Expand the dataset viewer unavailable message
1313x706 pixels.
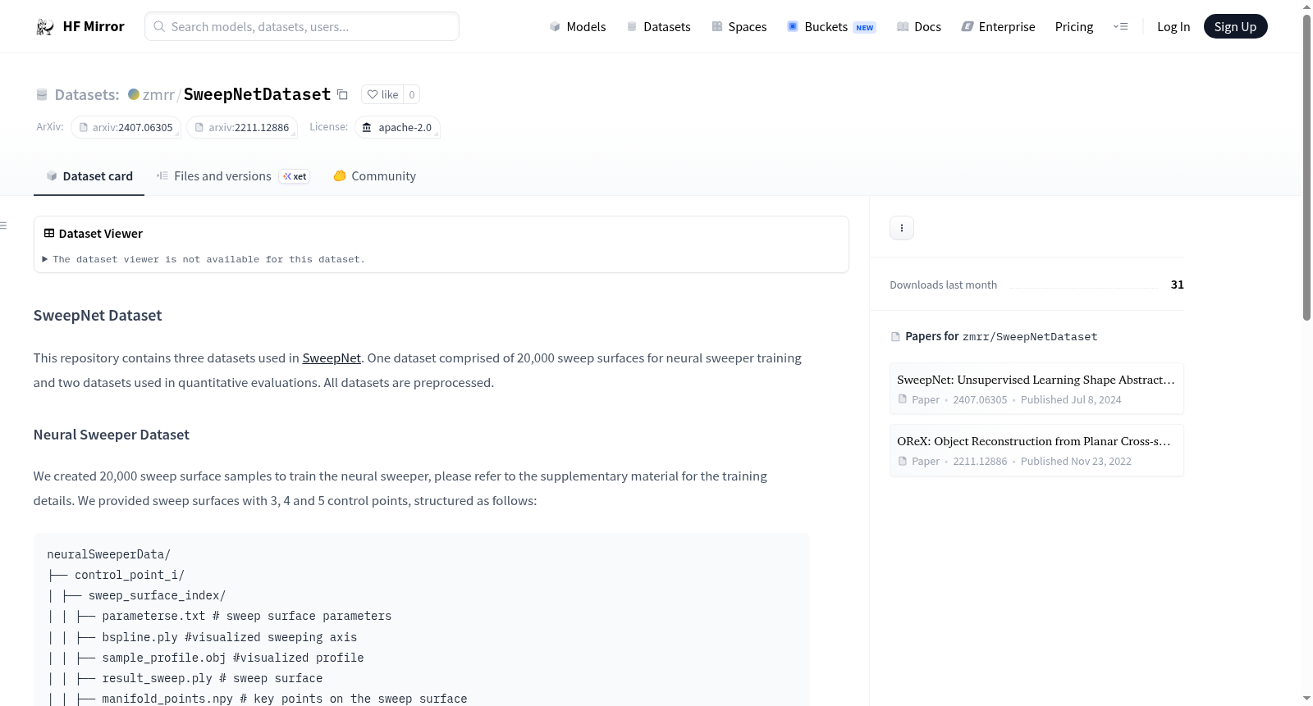pos(204,259)
